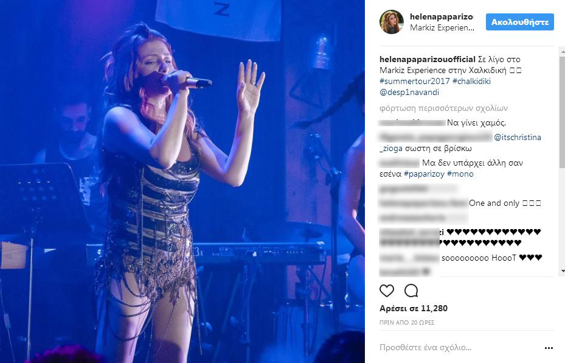
Task: Open the three-dots more options menu
Action: pyautogui.click(x=549, y=348)
